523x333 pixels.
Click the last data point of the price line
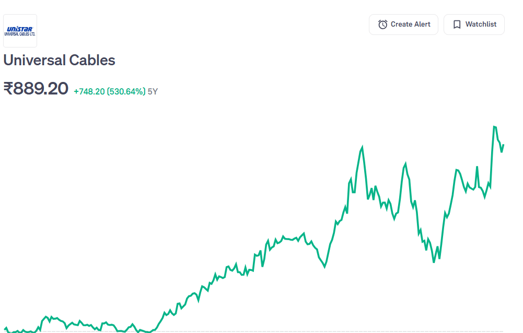point(504,145)
